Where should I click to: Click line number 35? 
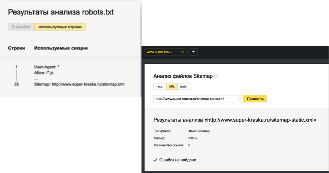click(x=16, y=85)
